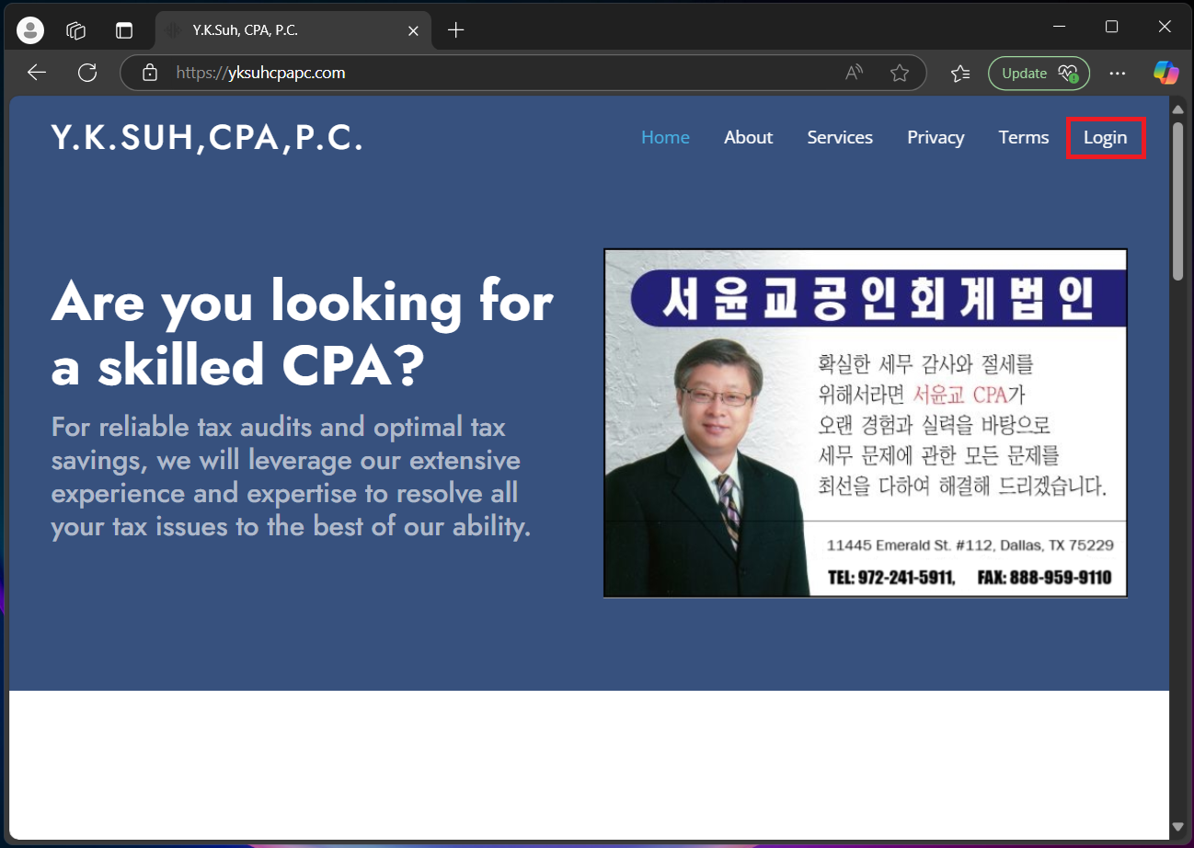
Task: Open a new tab with plus button
Action: [x=455, y=30]
